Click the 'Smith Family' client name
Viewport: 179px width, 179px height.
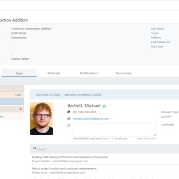point(19,33)
